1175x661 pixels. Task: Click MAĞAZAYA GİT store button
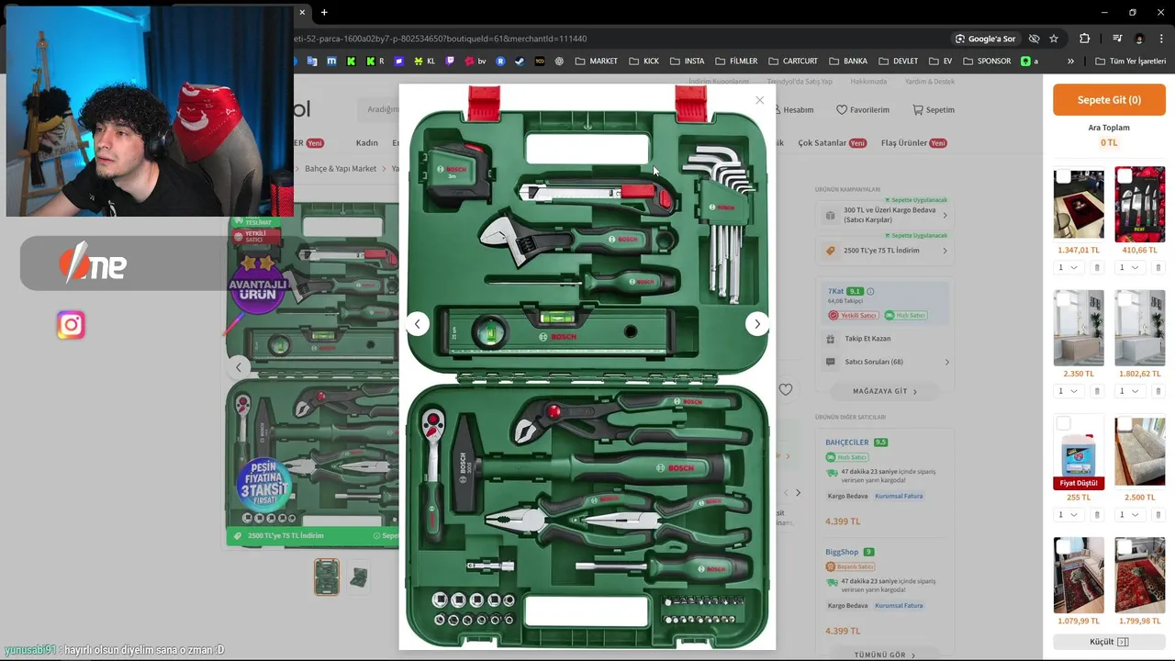(x=884, y=391)
